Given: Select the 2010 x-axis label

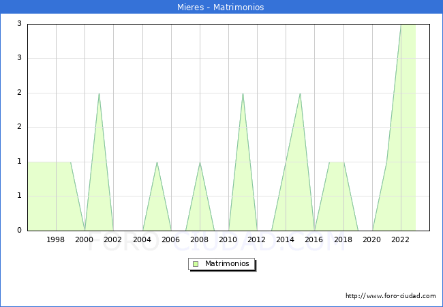Looking at the screenshot, I should (x=228, y=239).
